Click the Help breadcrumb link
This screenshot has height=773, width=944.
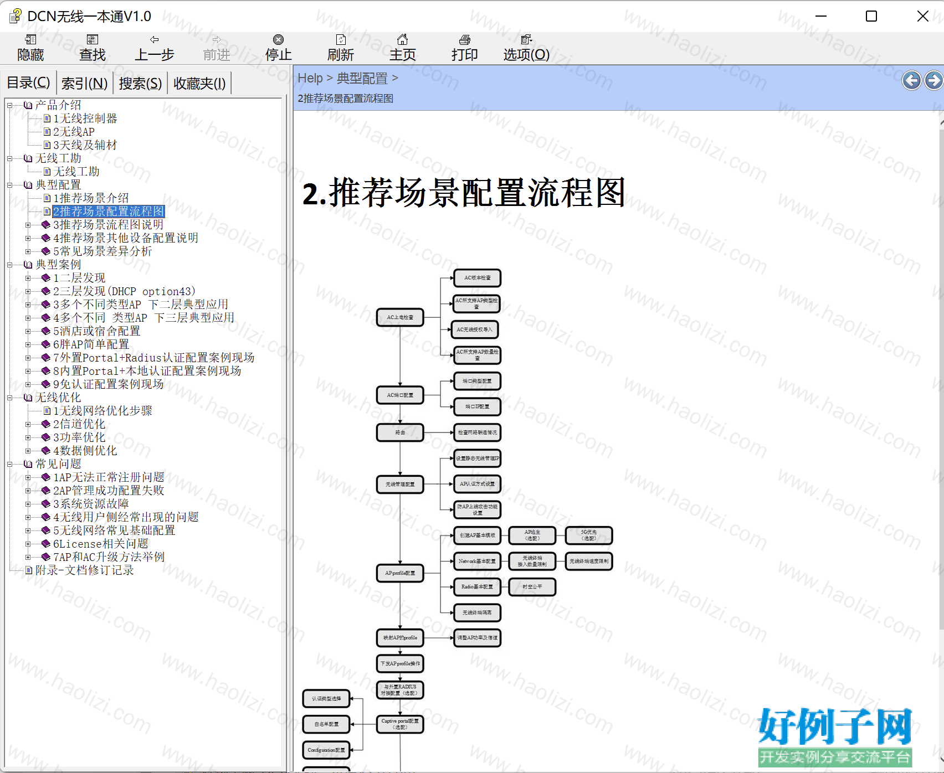(310, 78)
